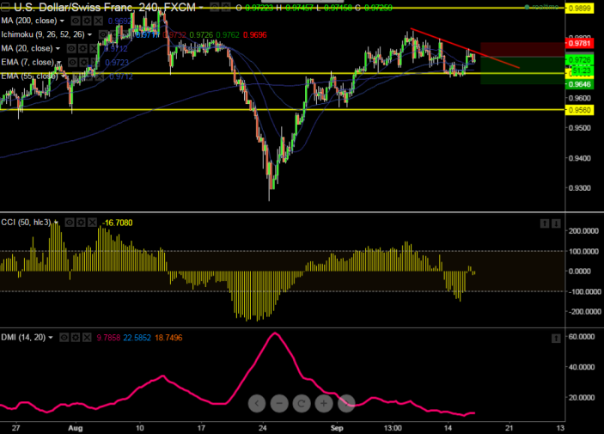Move the DMI pane up
The height and width of the screenshot is (434, 604).
pos(556,338)
